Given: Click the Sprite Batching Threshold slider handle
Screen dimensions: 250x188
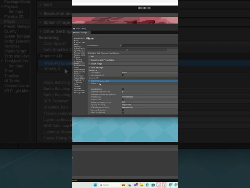Looking at the screenshot, I should (x=122, y=92).
